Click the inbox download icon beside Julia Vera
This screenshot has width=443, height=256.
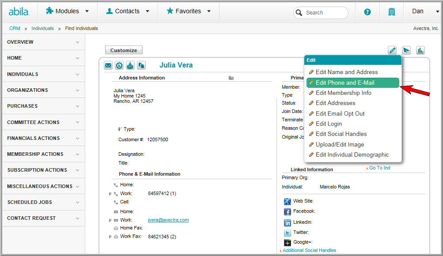pos(130,65)
